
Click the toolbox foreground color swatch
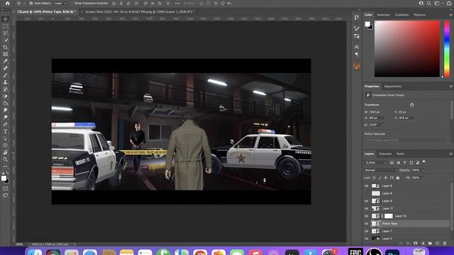(x=4, y=178)
